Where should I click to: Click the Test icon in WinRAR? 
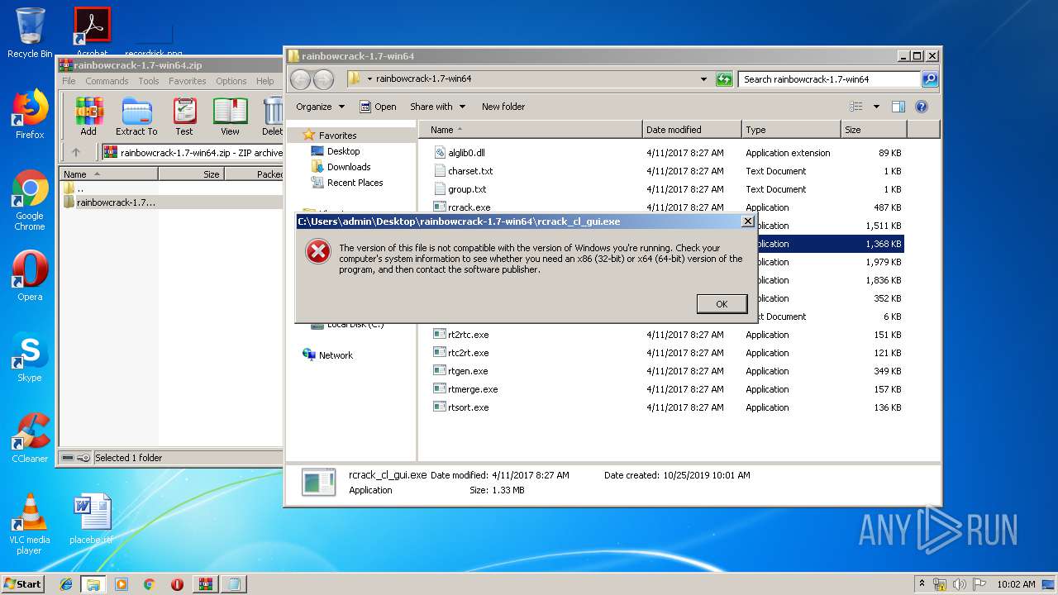click(184, 116)
